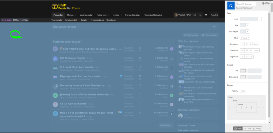Click the blue element picker icon
This screenshot has height=133, width=273.
[231, 6]
